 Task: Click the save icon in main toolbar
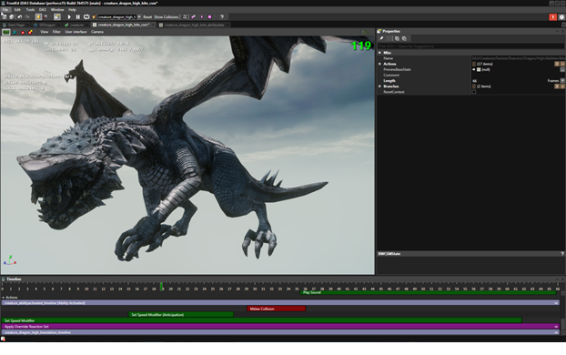pos(5,17)
